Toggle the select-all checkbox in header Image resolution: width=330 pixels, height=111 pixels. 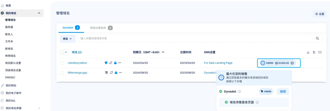[x=62, y=52]
